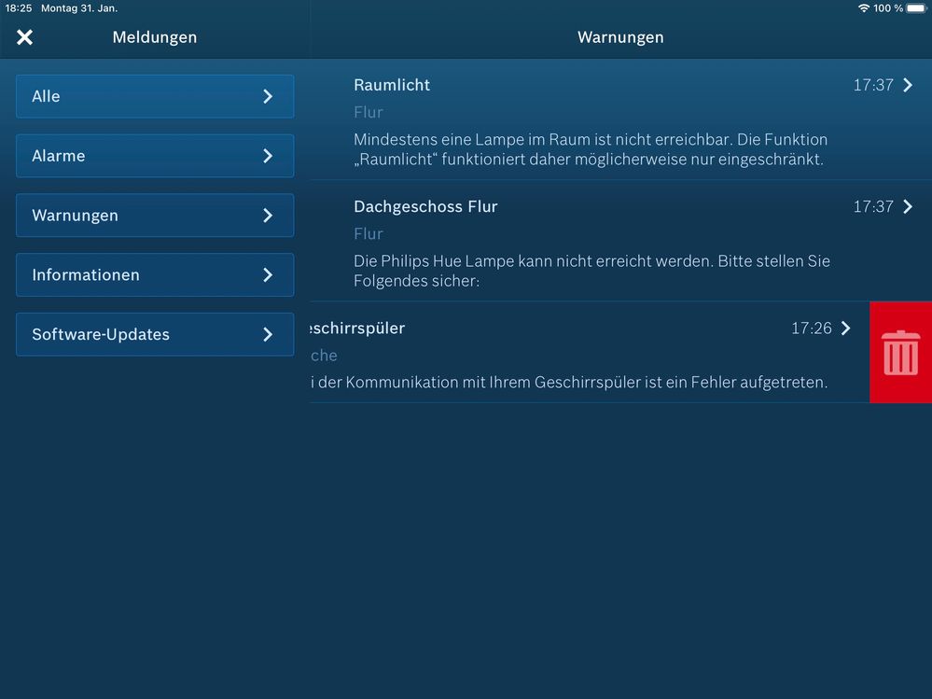Tap the Meldungen sidebar heading
The height and width of the screenshot is (699, 932).
click(154, 37)
